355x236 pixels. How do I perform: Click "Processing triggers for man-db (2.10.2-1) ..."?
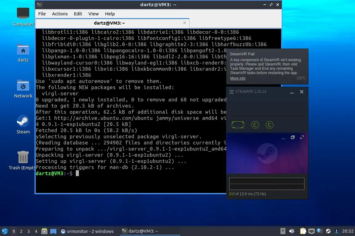tap(105, 167)
